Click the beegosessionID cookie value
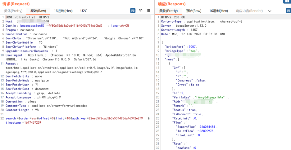This screenshot has height=150, width=291. 75,26
